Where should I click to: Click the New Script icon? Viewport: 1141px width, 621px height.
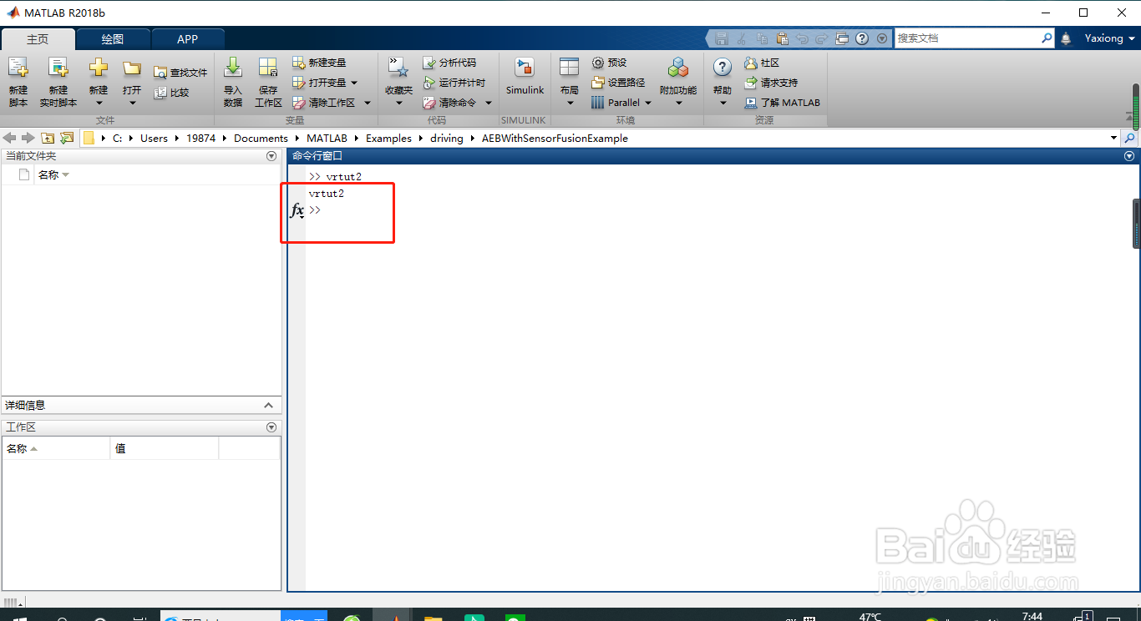[18, 82]
